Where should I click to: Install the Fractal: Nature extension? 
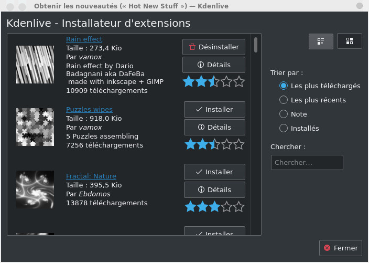(214, 172)
